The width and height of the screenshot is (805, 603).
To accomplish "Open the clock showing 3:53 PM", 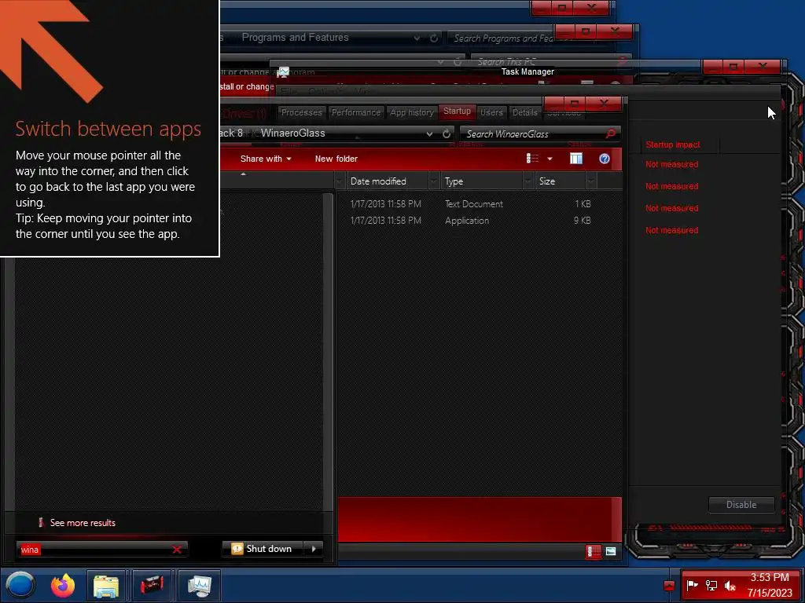I will pyautogui.click(x=770, y=585).
